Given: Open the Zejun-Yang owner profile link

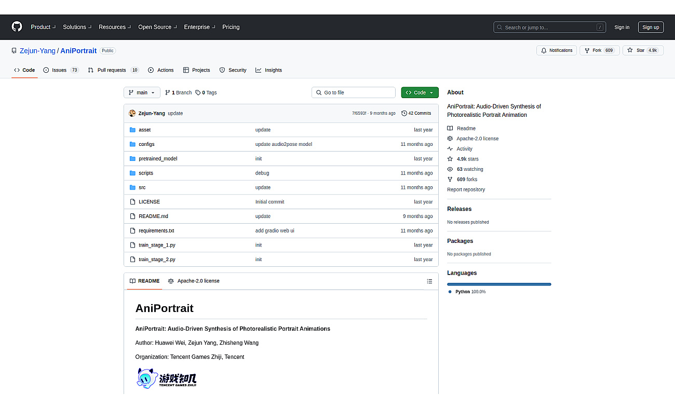Looking at the screenshot, I should (x=37, y=51).
